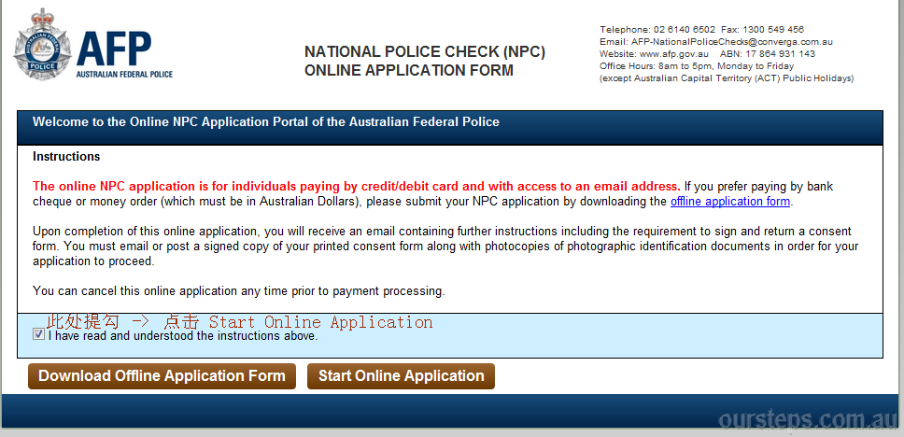Click the Welcome to the Online NPC header
This screenshot has height=437, width=904.
tap(266, 122)
